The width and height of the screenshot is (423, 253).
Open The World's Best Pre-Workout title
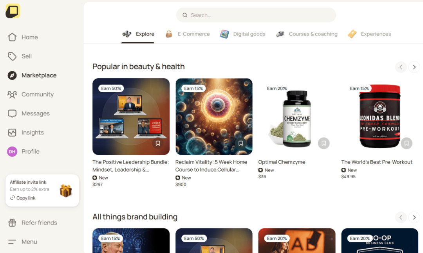[x=377, y=162]
